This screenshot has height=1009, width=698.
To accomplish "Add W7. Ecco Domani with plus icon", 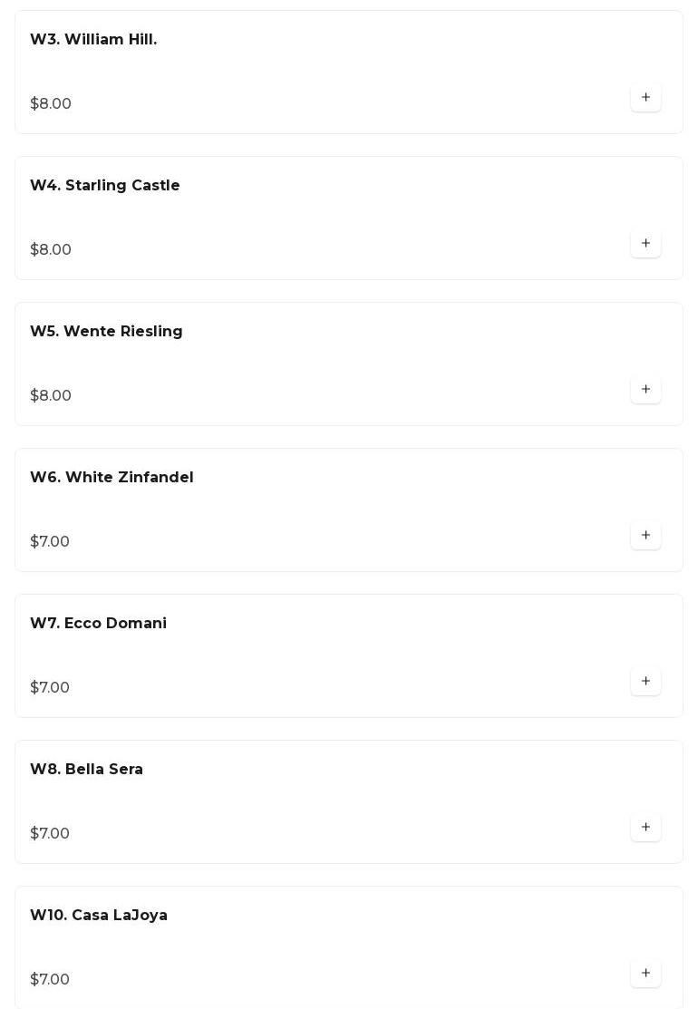I will click(x=645, y=682).
